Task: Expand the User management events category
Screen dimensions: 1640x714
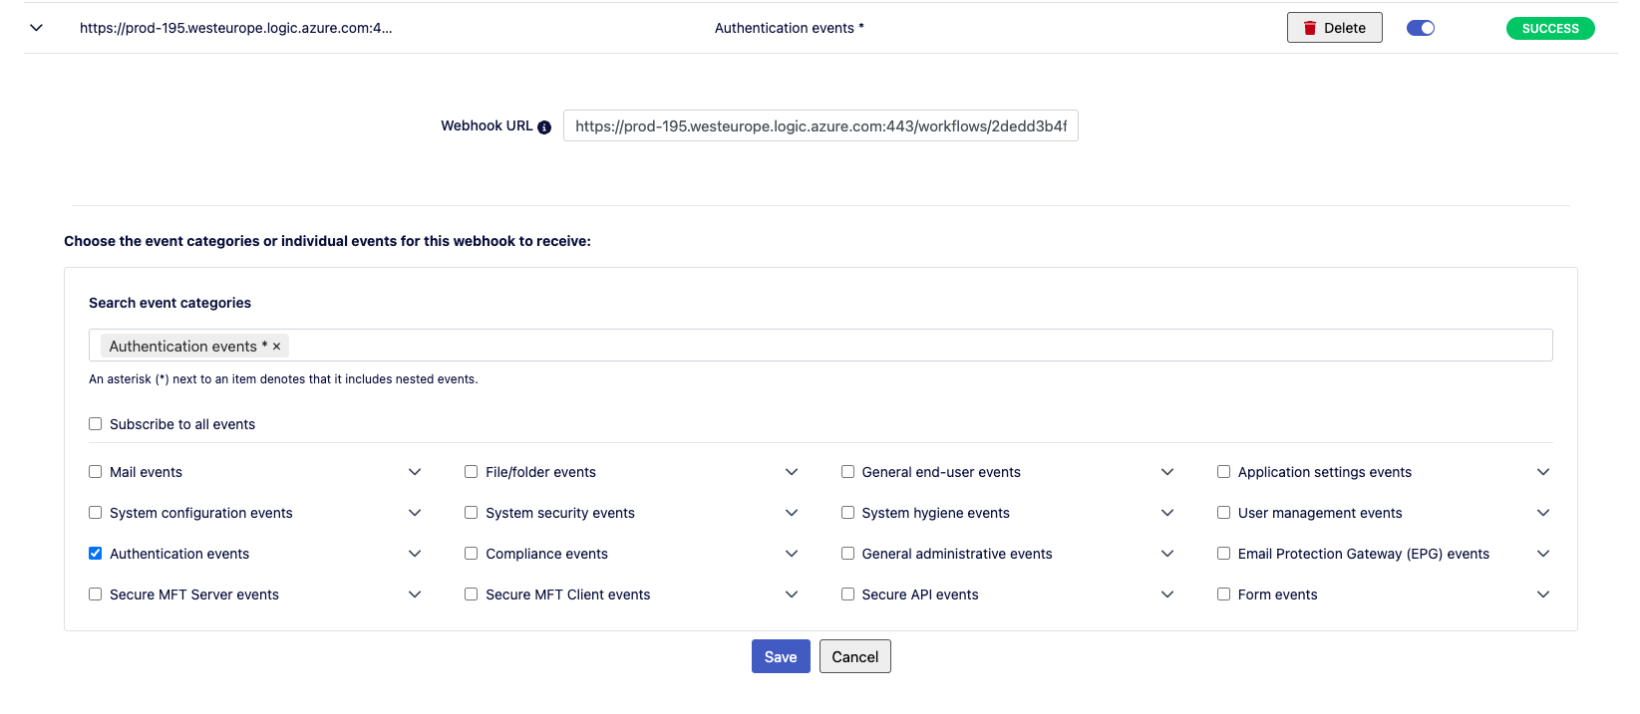Action: [1543, 513]
